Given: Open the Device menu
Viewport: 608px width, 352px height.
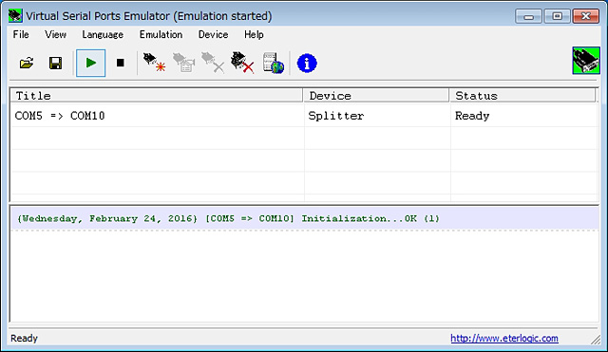Looking at the screenshot, I should (x=213, y=34).
